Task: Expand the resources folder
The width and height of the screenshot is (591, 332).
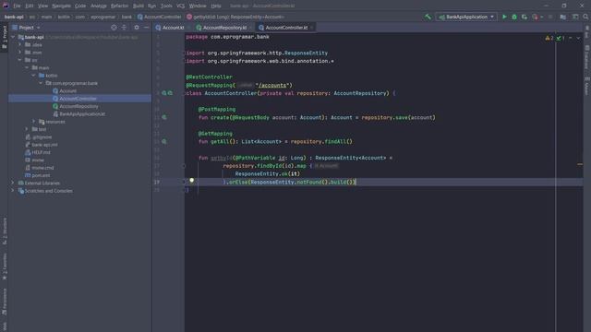Action: 34,122
